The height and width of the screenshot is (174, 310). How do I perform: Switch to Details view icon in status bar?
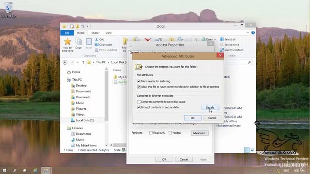click(247, 150)
